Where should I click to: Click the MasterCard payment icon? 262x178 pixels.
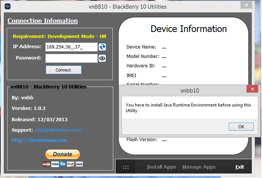click(x=46, y=164)
